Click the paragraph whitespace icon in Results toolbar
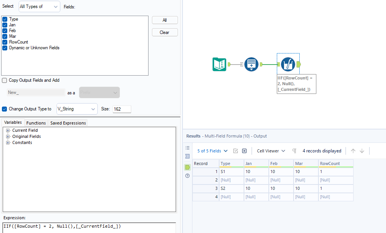The height and width of the screenshot is (233, 386). click(294, 150)
